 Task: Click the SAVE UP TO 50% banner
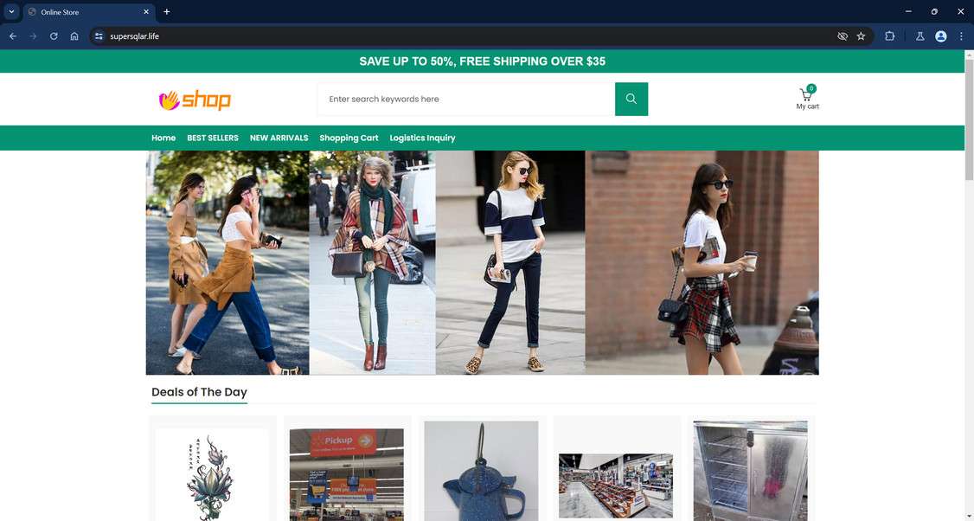pos(482,61)
